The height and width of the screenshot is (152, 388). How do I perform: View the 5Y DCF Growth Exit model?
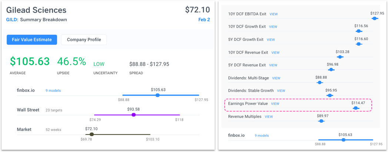pyautogui.click(x=271, y=40)
